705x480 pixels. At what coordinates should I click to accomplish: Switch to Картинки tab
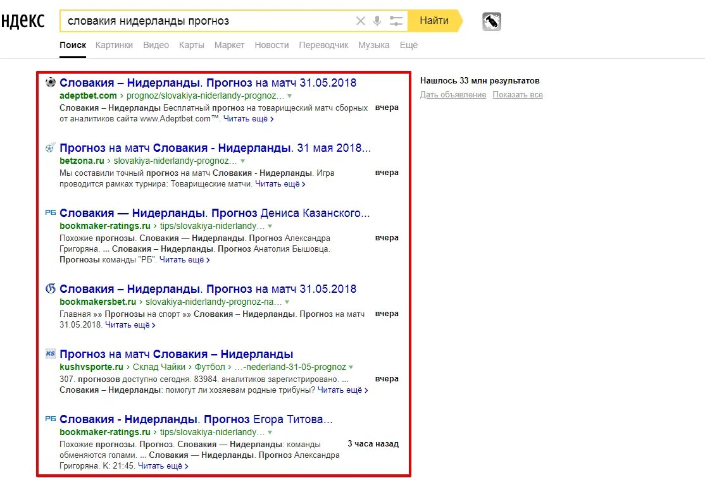coord(114,45)
